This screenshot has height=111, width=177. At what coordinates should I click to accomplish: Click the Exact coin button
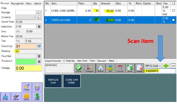[27, 97]
